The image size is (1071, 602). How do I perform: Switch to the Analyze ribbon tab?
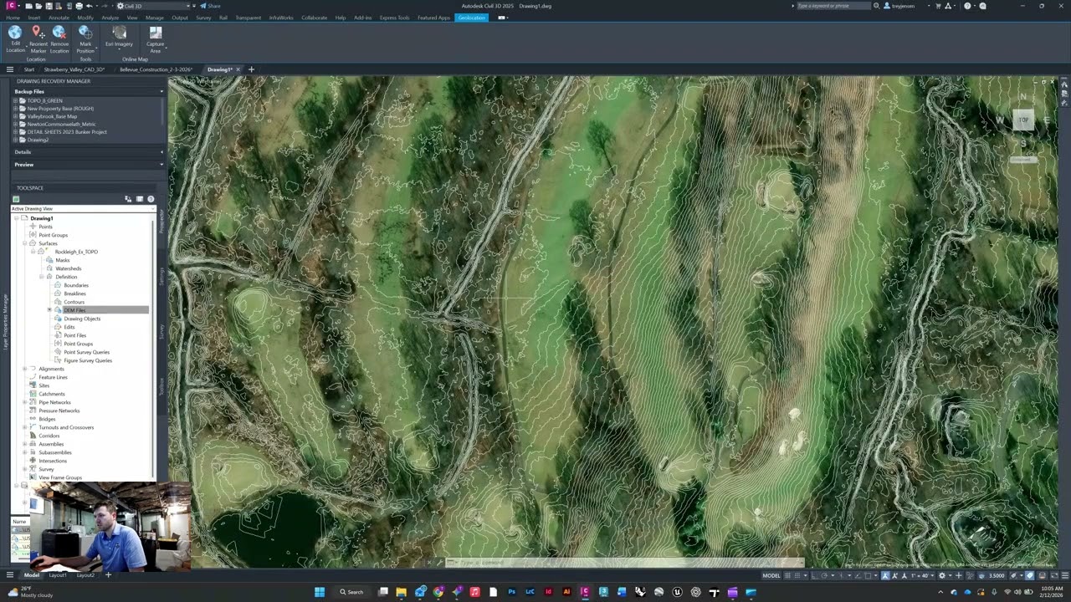[110, 18]
